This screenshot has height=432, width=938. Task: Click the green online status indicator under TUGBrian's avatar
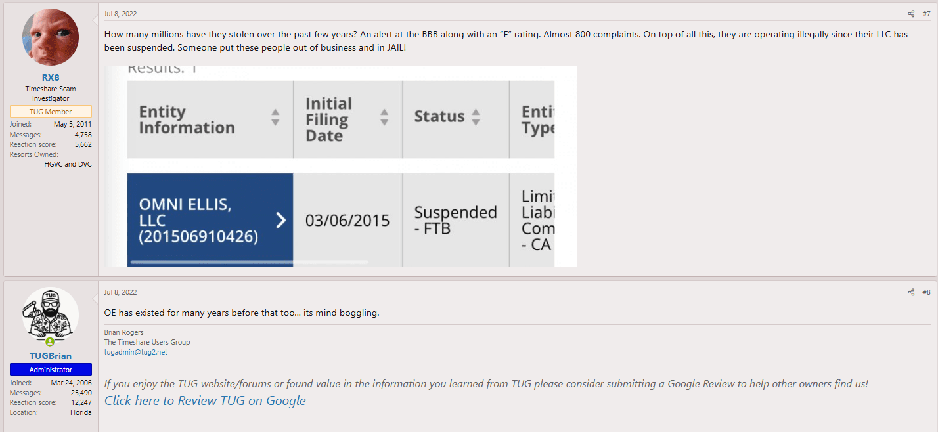point(51,341)
